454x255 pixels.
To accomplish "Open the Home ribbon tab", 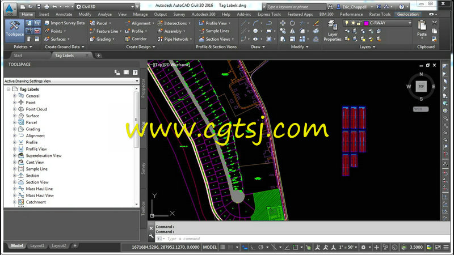I will click(x=27, y=14).
